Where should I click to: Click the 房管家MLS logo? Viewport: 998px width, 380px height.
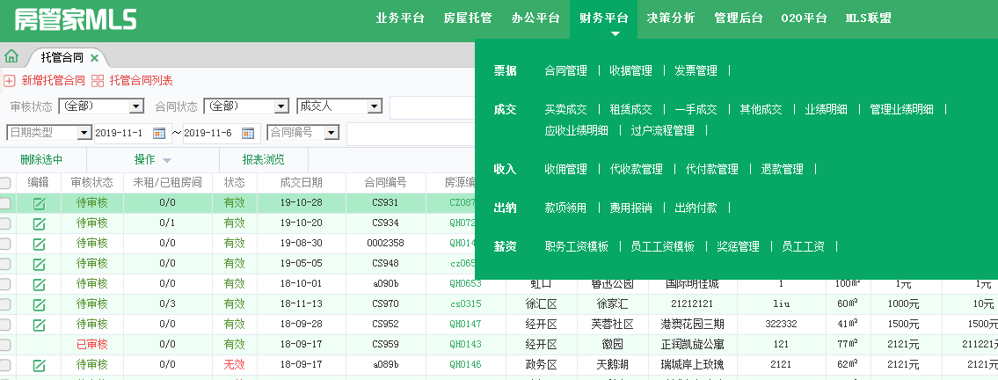click(76, 19)
